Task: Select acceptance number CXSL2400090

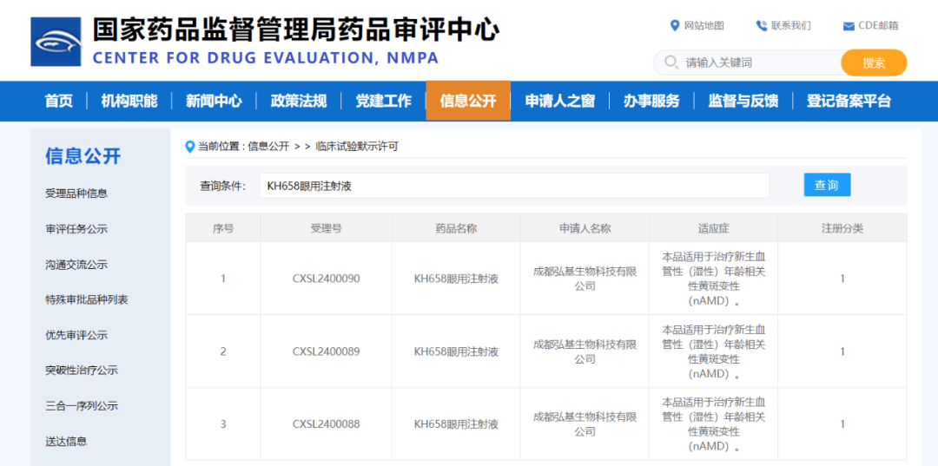Action: click(x=327, y=279)
